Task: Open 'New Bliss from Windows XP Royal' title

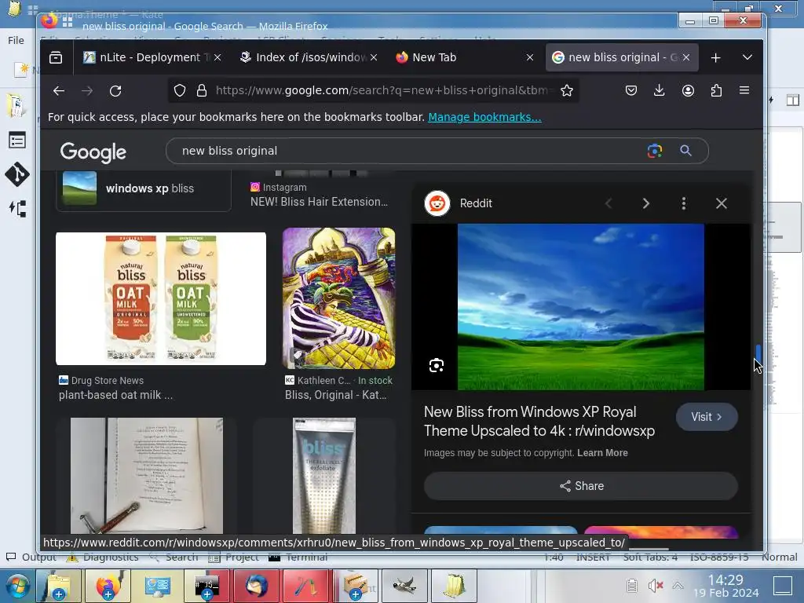Action: pyautogui.click(x=539, y=421)
